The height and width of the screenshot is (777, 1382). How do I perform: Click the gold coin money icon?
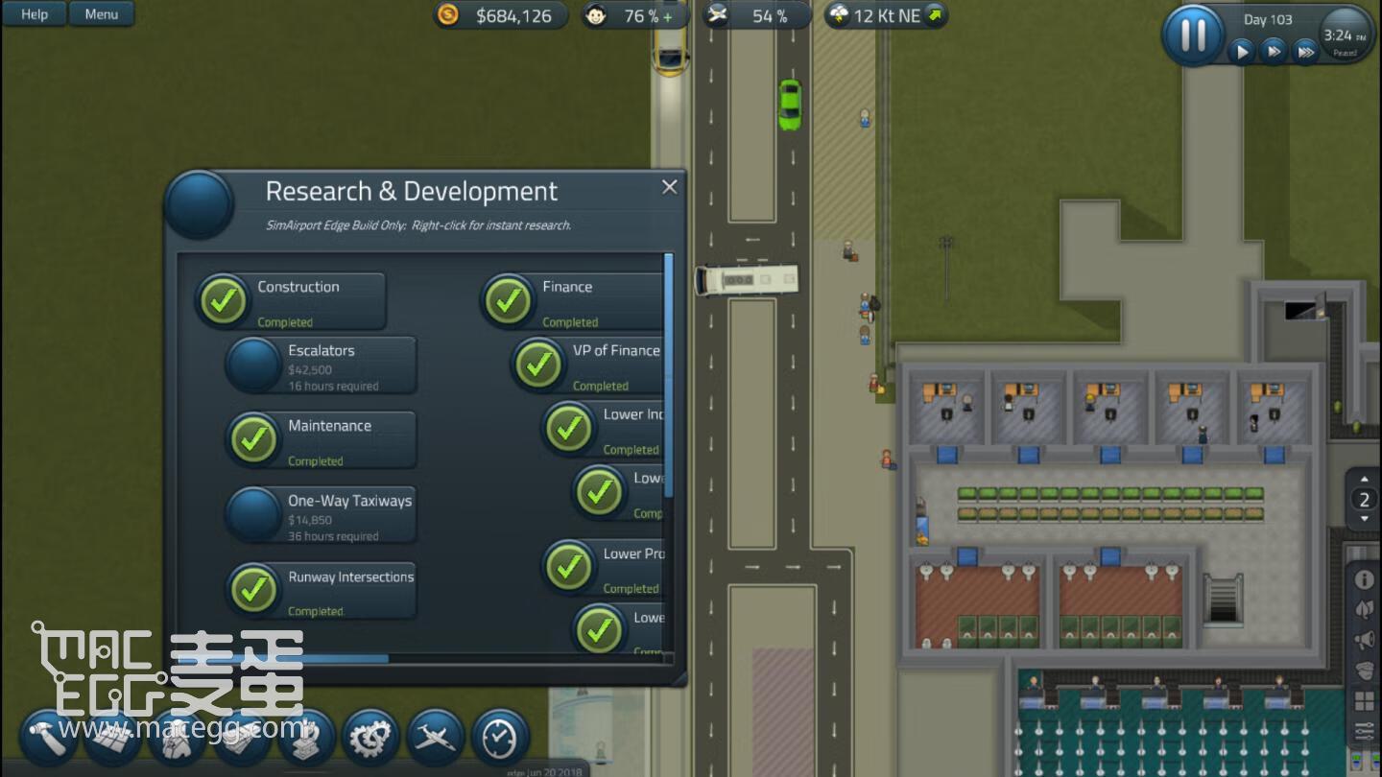click(x=448, y=14)
